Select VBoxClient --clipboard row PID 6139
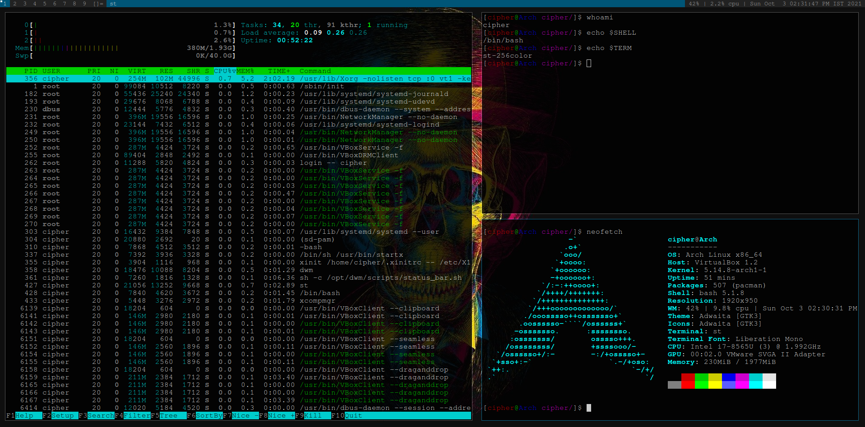This screenshot has width=865, height=427. pos(239,309)
